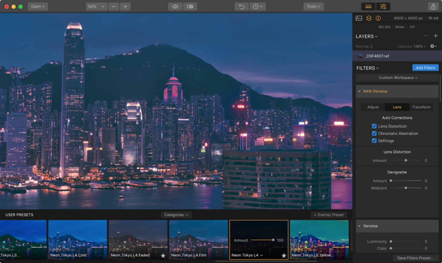Viewport: 442px width, 263px height.
Task: Click the Save Filters Preset button
Action: tap(415, 258)
